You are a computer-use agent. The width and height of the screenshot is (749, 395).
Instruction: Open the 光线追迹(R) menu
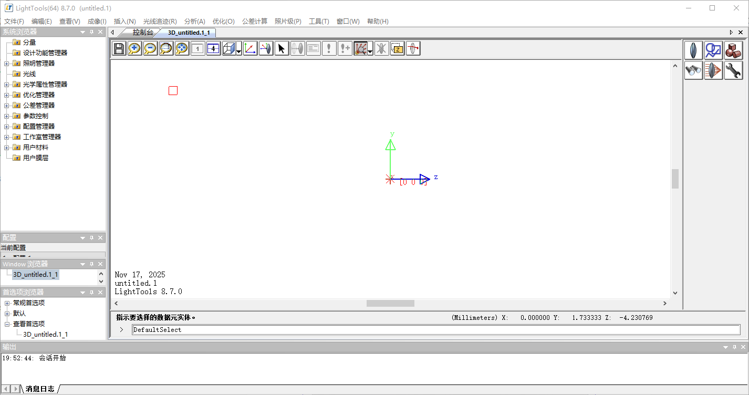pyautogui.click(x=160, y=22)
